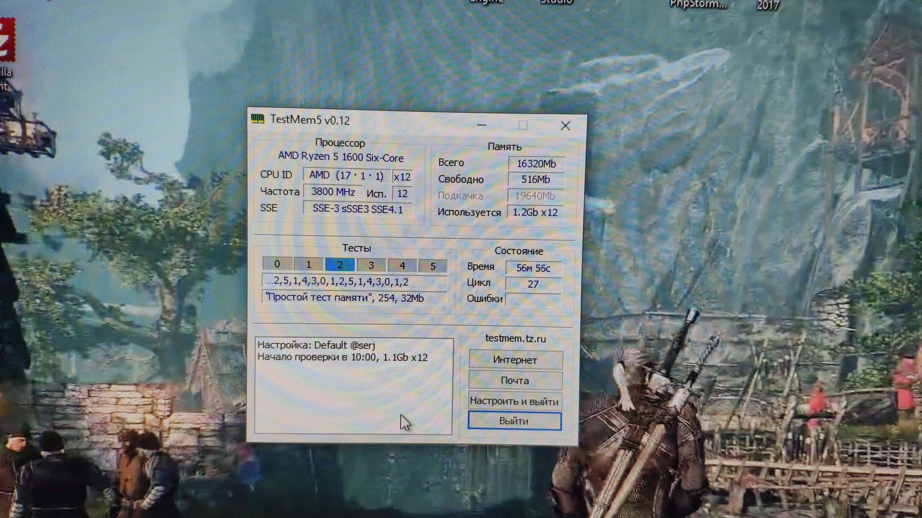Click the disabled maximize window button
The height and width of the screenshot is (518, 922).
523,126
